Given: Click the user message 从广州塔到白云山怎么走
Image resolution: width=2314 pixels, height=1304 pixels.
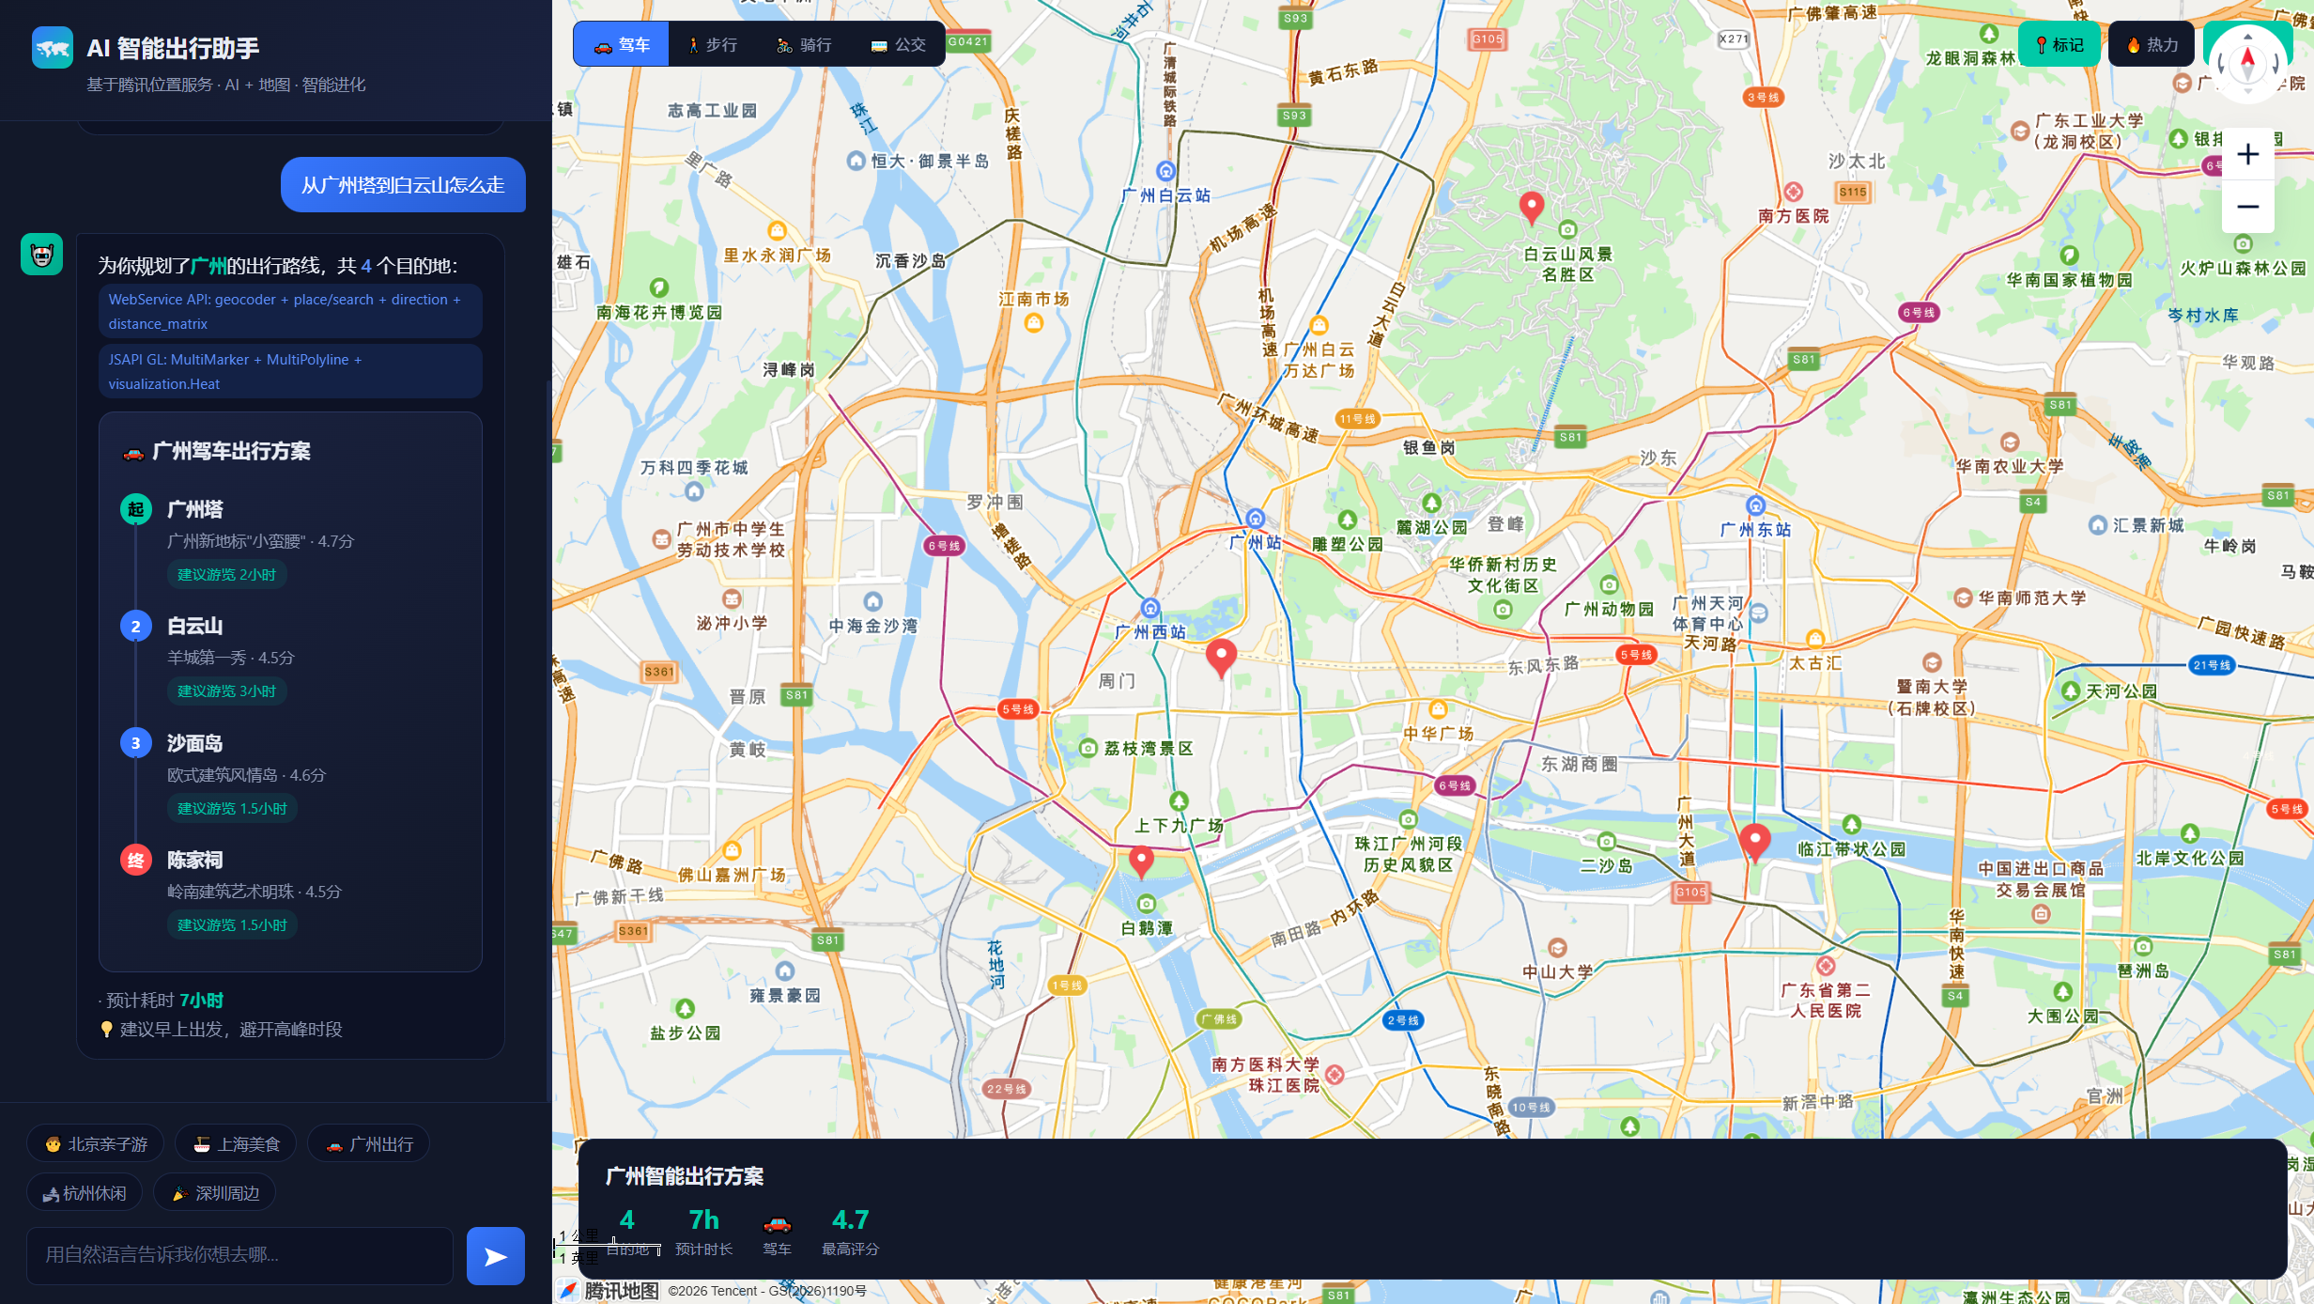Looking at the screenshot, I should pyautogui.click(x=403, y=185).
